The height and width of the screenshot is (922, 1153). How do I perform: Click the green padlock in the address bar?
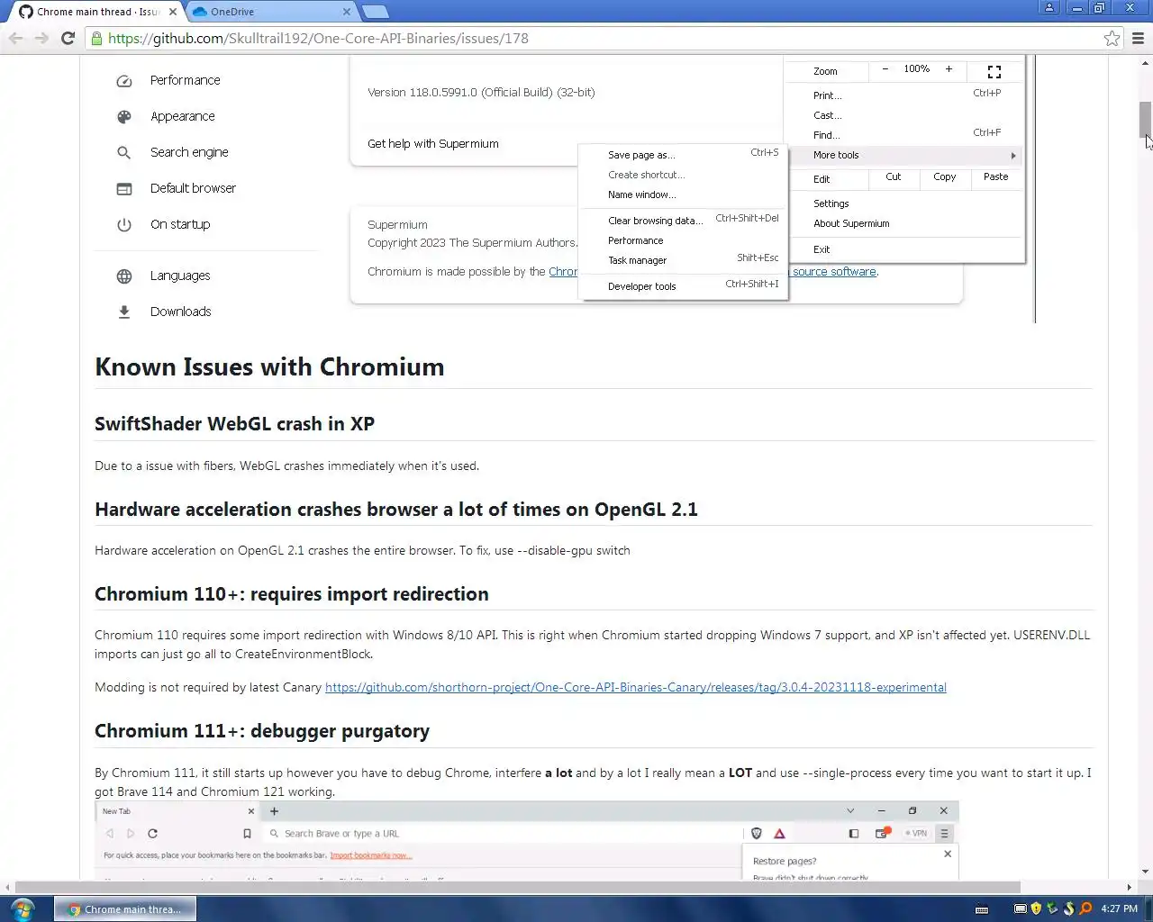click(x=95, y=38)
